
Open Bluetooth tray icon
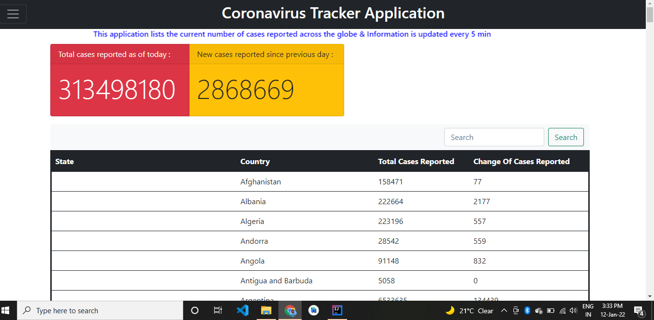pyautogui.click(x=527, y=310)
